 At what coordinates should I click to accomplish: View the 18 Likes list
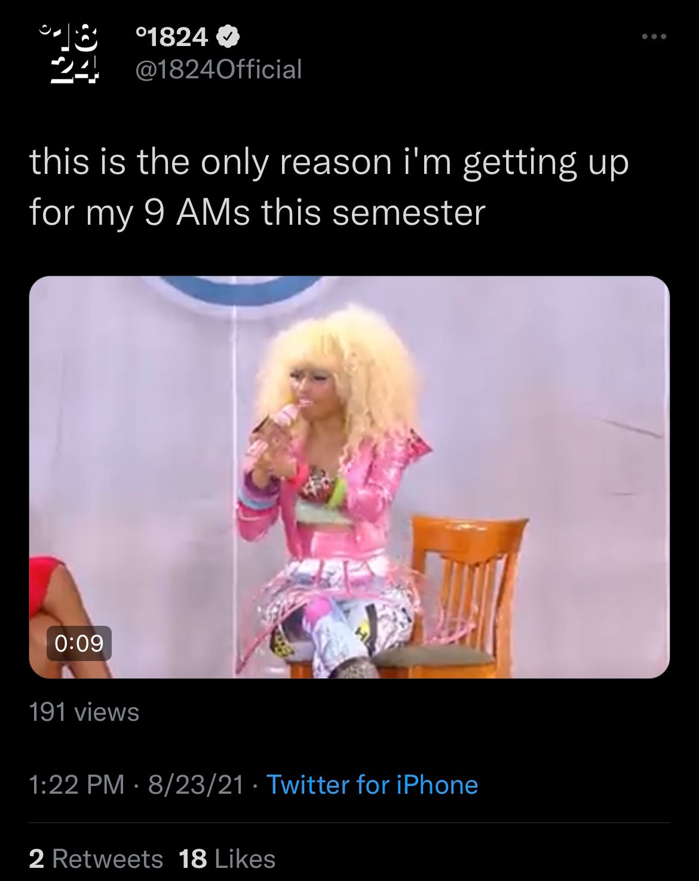click(227, 859)
